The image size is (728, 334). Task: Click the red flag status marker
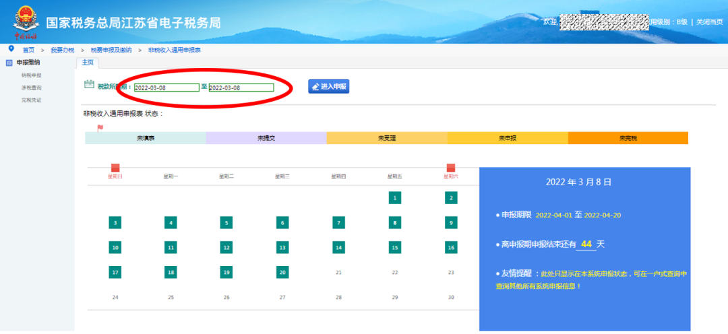point(100,127)
